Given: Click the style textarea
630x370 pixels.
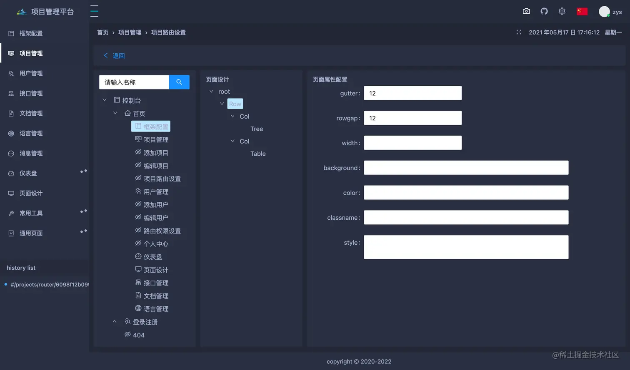Looking at the screenshot, I should [466, 247].
